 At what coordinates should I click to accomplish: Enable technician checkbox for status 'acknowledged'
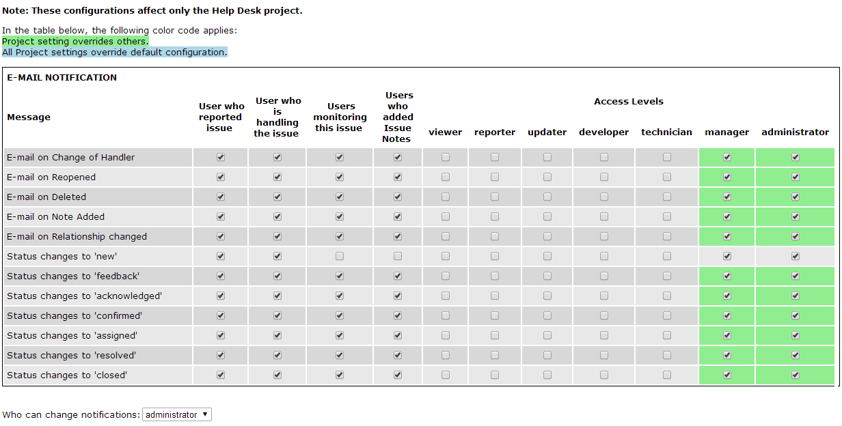[667, 296]
